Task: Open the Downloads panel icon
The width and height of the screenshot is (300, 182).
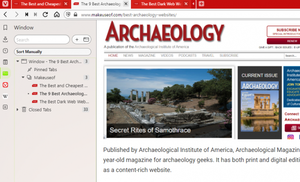Action: tap(5, 39)
